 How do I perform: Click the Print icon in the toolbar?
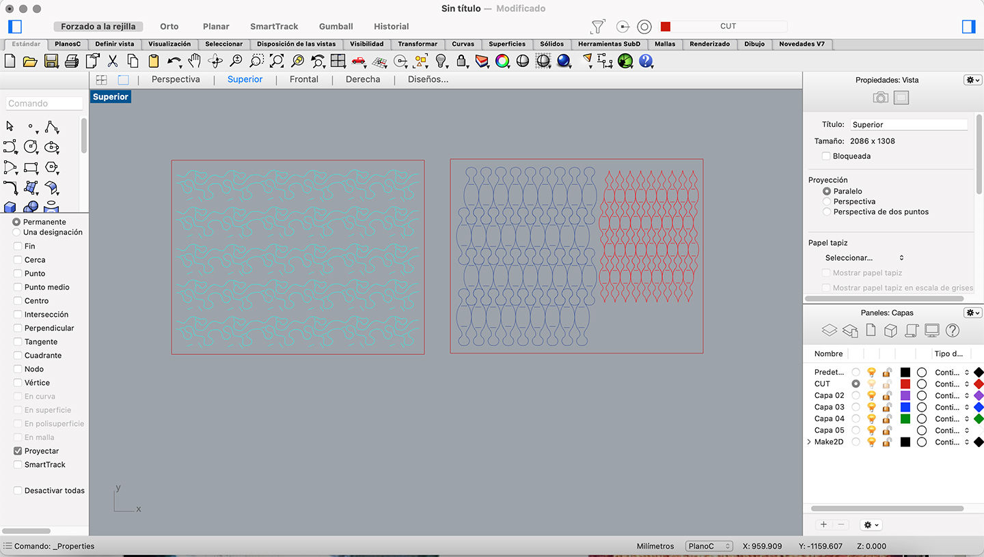coord(72,61)
